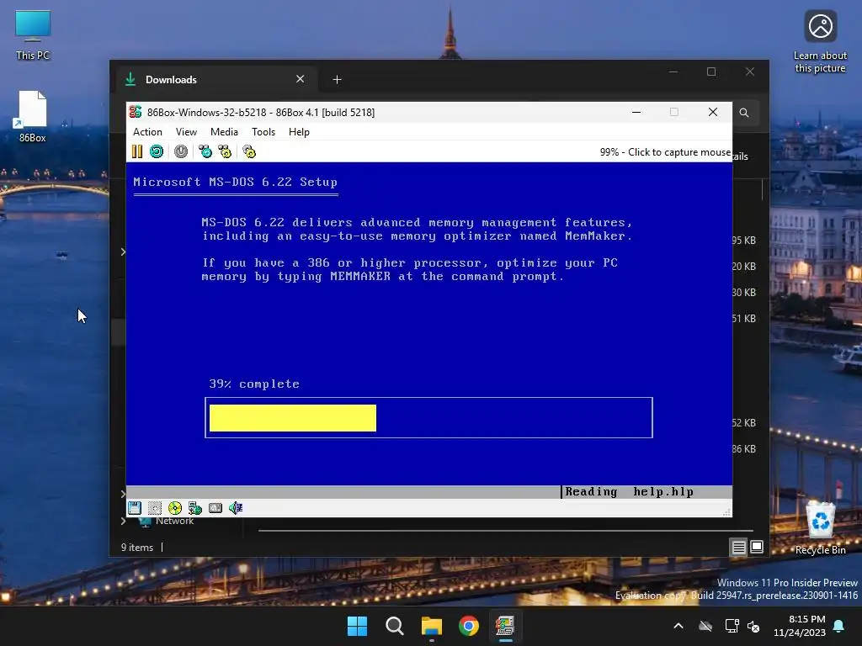Click the OneDrive cloud tray icon
Viewport: 862px width, 646px height.
point(705,626)
